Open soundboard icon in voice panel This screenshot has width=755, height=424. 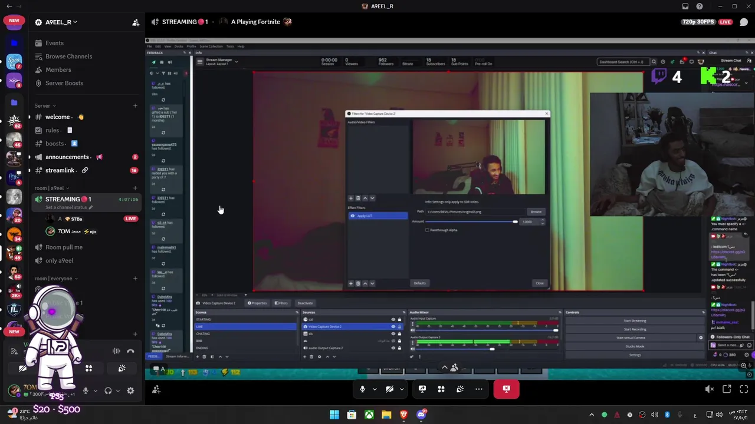coord(122,369)
